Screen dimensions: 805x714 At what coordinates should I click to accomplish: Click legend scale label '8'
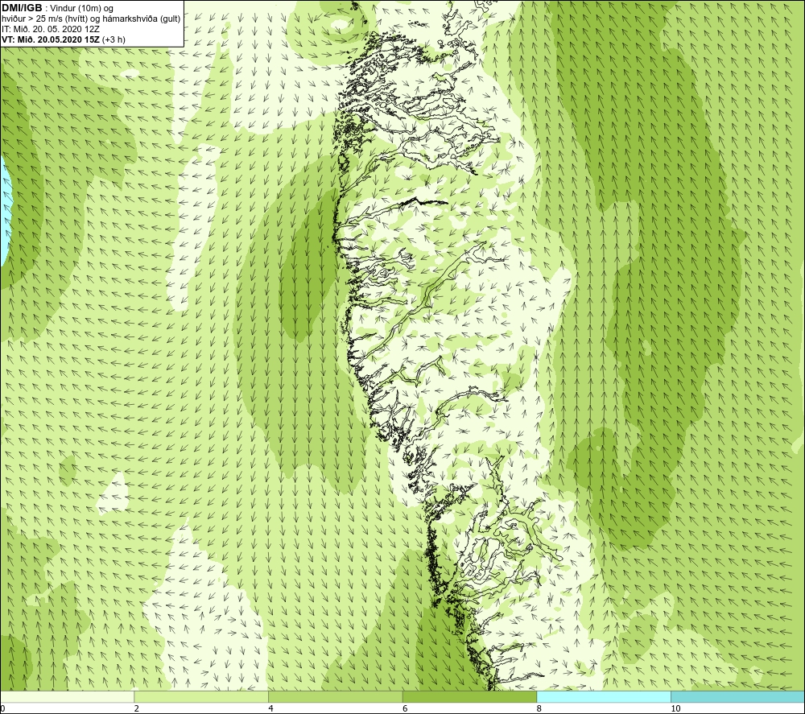click(539, 709)
